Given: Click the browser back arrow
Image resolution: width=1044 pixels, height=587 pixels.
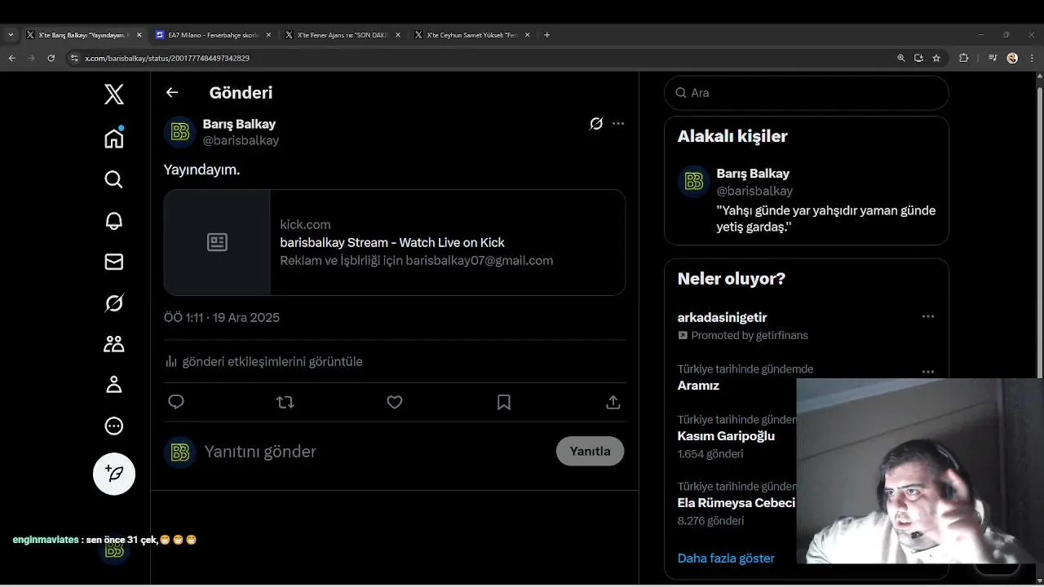Looking at the screenshot, I should [11, 58].
